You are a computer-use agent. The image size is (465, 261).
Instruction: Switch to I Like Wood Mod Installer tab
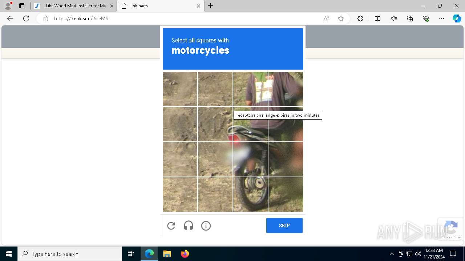pos(73,6)
